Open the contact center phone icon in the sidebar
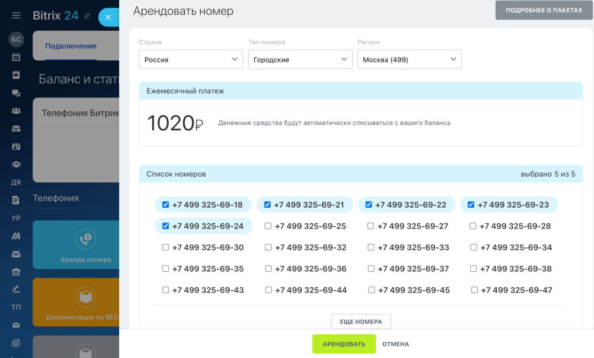Screen dimensions: 594x358 (16, 164)
